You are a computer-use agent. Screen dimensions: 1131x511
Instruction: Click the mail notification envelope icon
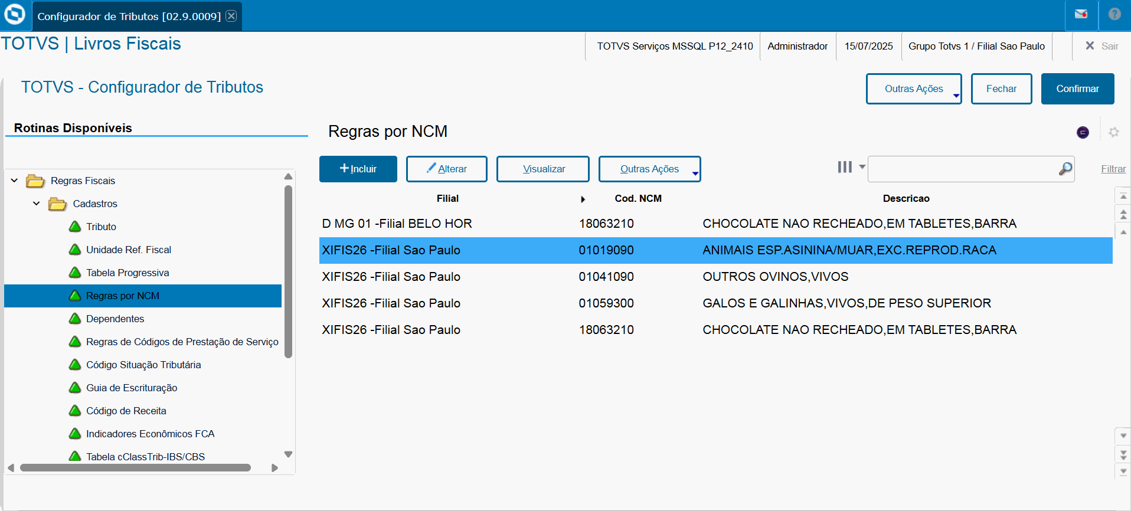(1081, 15)
